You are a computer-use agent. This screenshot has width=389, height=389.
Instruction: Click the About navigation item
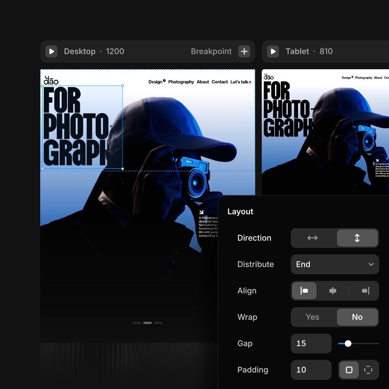click(203, 82)
